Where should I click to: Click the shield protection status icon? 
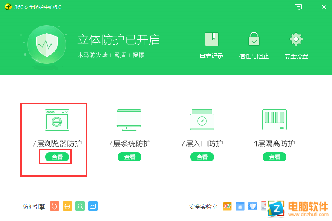point(47,45)
